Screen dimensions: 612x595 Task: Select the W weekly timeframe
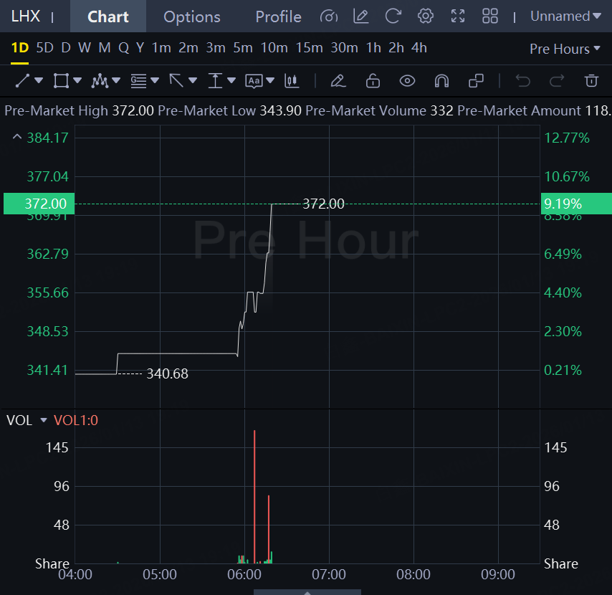tap(85, 48)
